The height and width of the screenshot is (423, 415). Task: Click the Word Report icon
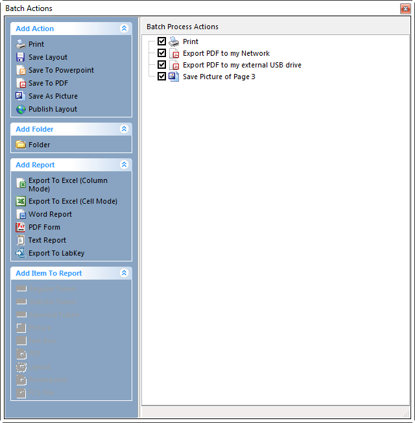(21, 214)
